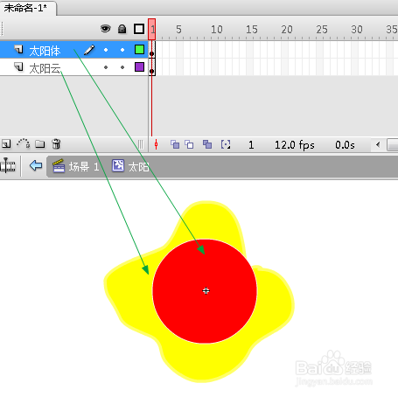Click the outline square icon in layer header
The width and height of the screenshot is (398, 397).
click(139, 29)
